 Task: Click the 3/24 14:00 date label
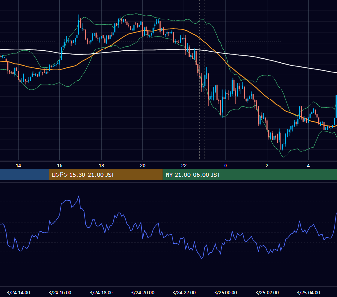point(18,292)
